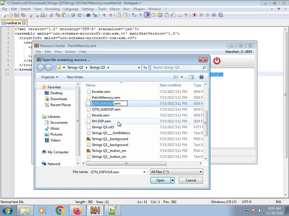
Task: Toggle Word Wrap icon in Notepad++ toolbar
Action: pyautogui.click(x=134, y=15)
